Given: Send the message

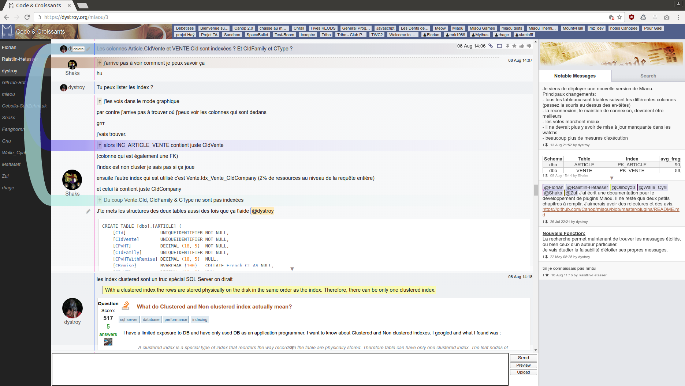Looking at the screenshot, I should click(x=524, y=358).
